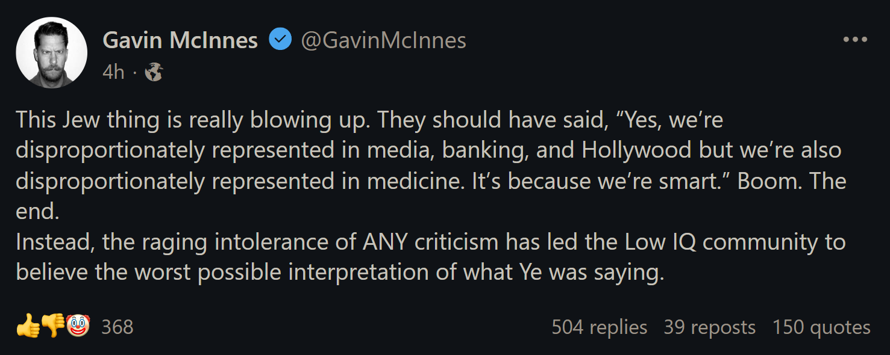The width and height of the screenshot is (890, 355).
Task: Click the blue verified checkmark badge
Action: click(280, 40)
